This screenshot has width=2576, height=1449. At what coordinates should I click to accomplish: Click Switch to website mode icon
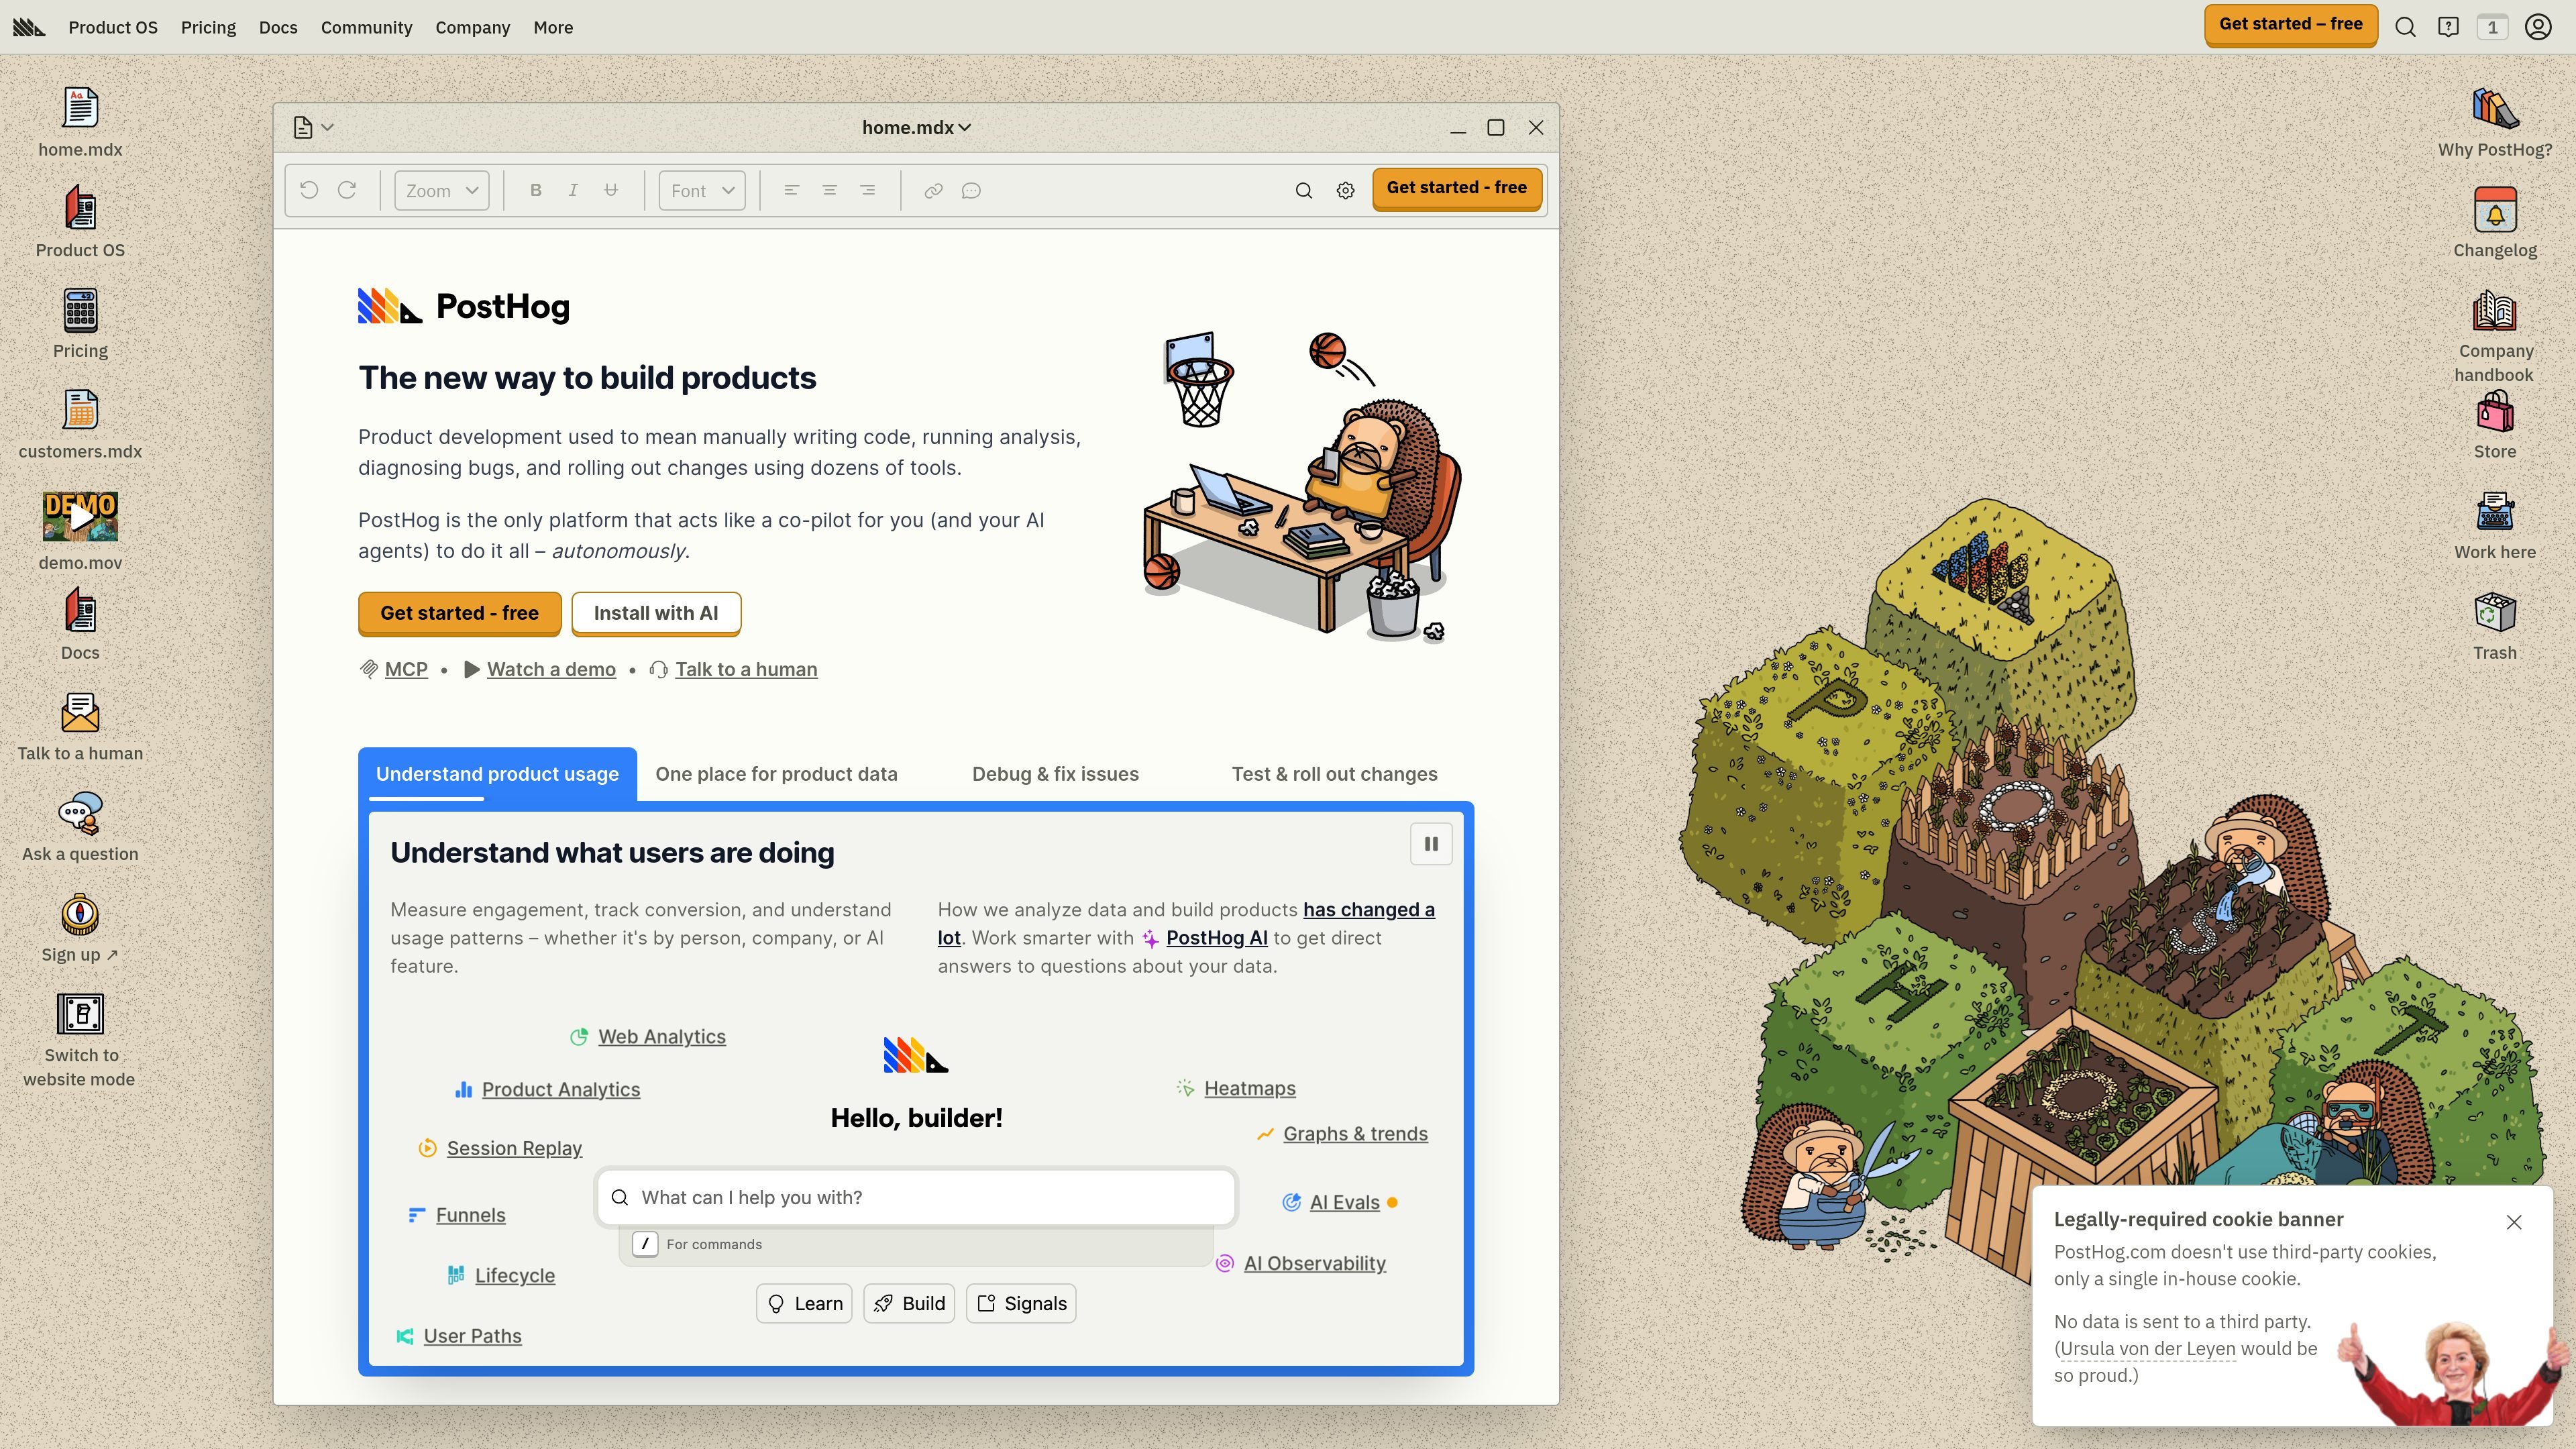(80, 1014)
